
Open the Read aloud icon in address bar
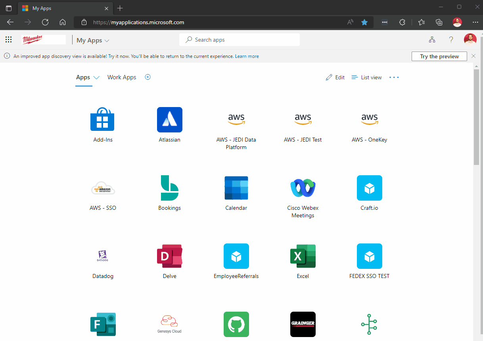(350, 22)
